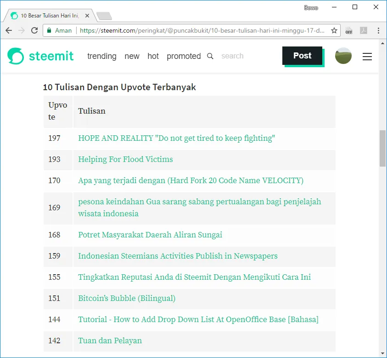Reload the page with the refresh icon
387x358 pixels.
point(34,30)
